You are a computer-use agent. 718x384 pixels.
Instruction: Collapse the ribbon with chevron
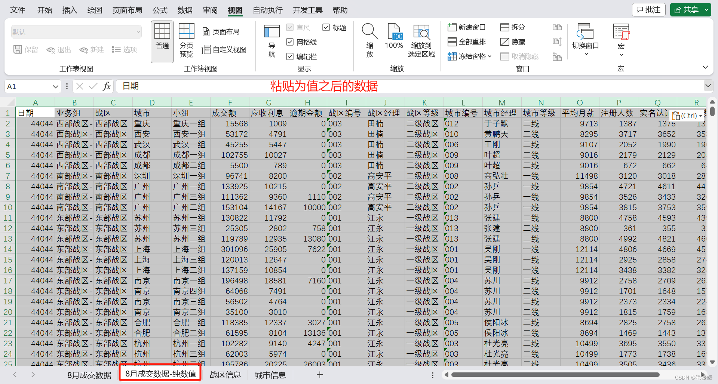[705, 67]
